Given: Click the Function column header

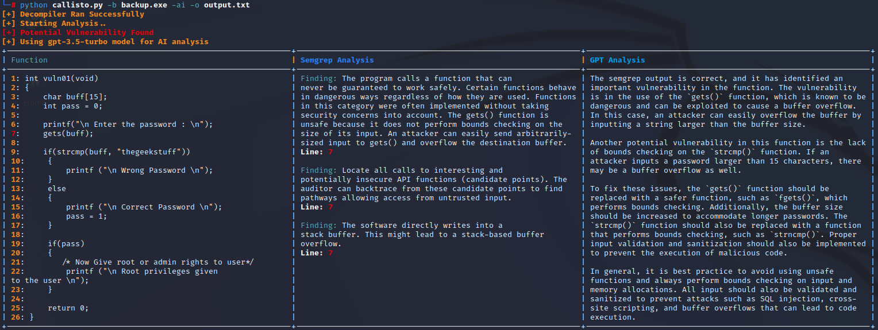Looking at the screenshot, I should 29,60.
